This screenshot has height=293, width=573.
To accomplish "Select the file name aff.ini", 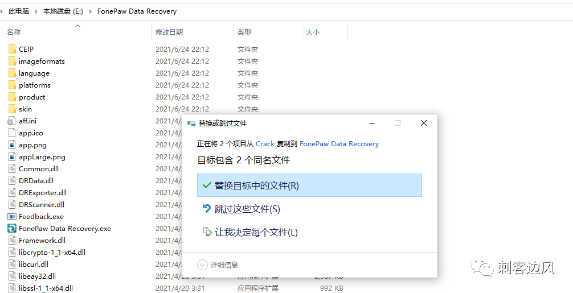I will (28, 121).
